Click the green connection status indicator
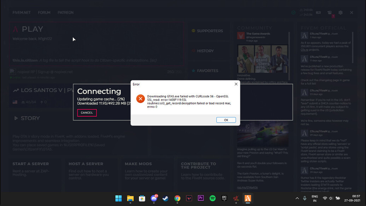 point(294,12)
